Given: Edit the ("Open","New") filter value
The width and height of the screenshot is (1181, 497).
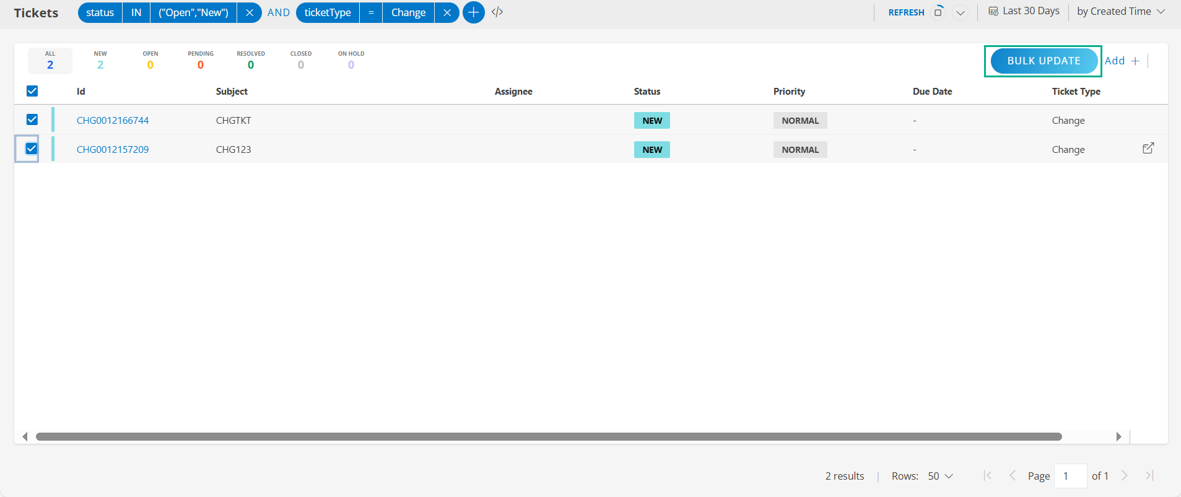Looking at the screenshot, I should click(x=193, y=12).
